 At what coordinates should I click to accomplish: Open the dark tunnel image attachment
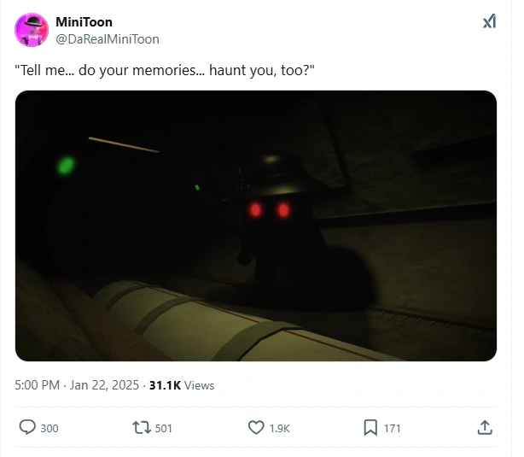[x=256, y=226]
